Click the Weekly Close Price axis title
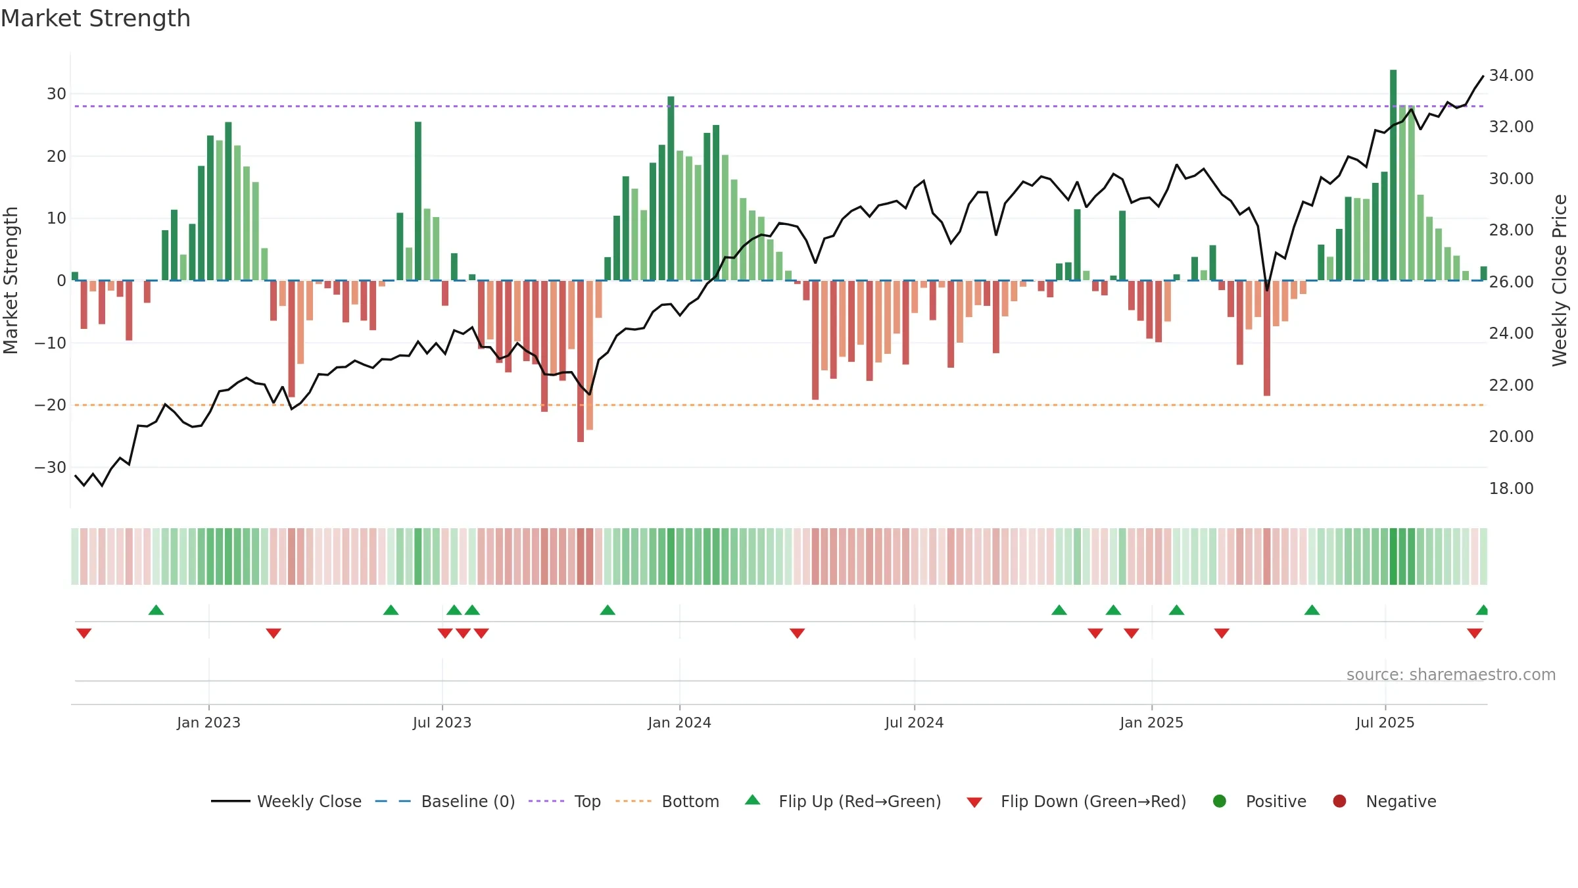The height and width of the screenshot is (888, 1578). click(1560, 280)
